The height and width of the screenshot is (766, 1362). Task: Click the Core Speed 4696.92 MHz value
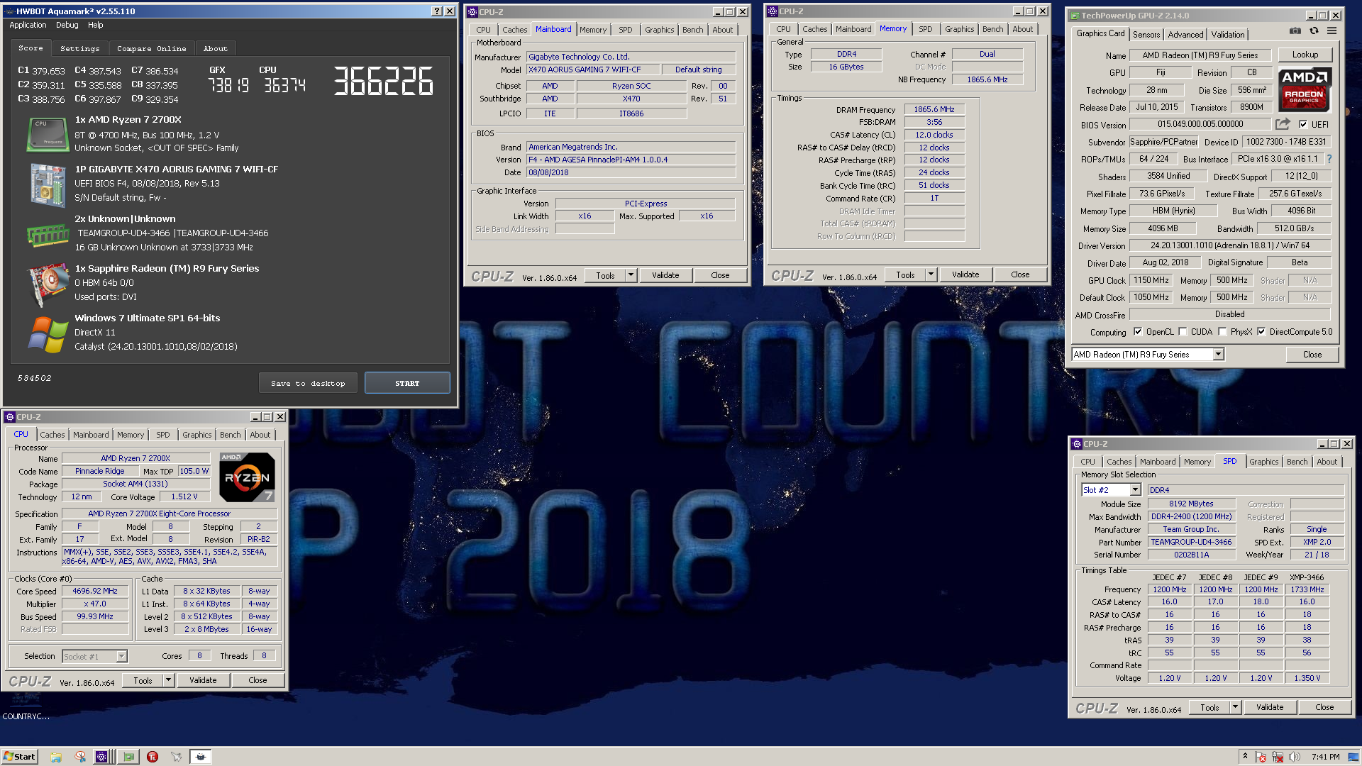click(95, 592)
